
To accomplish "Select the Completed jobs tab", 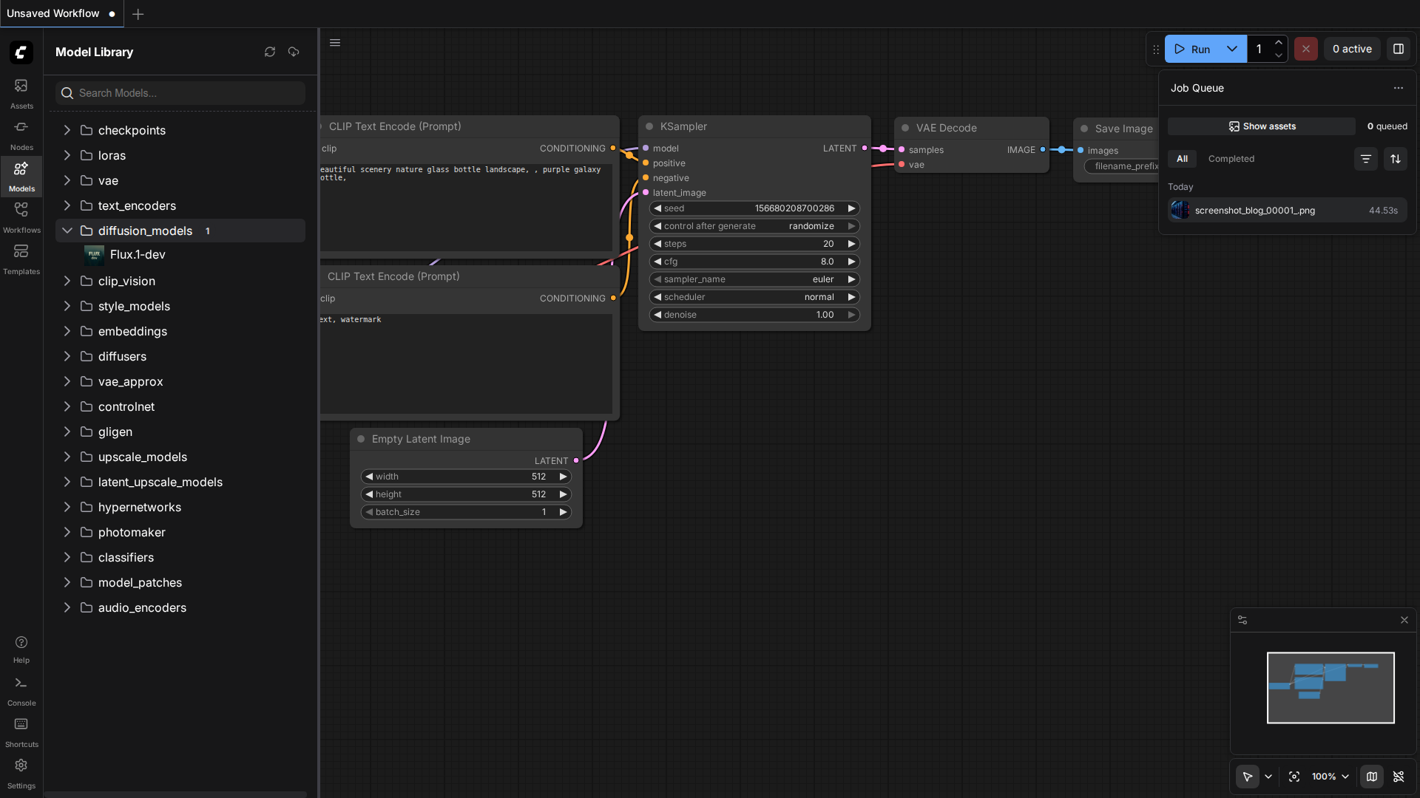I will point(1231,159).
